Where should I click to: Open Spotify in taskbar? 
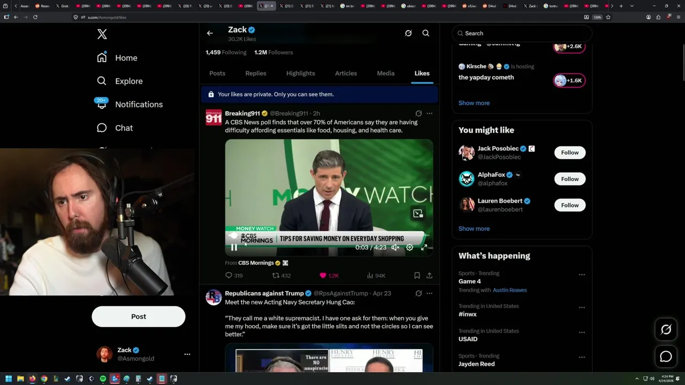click(103, 379)
